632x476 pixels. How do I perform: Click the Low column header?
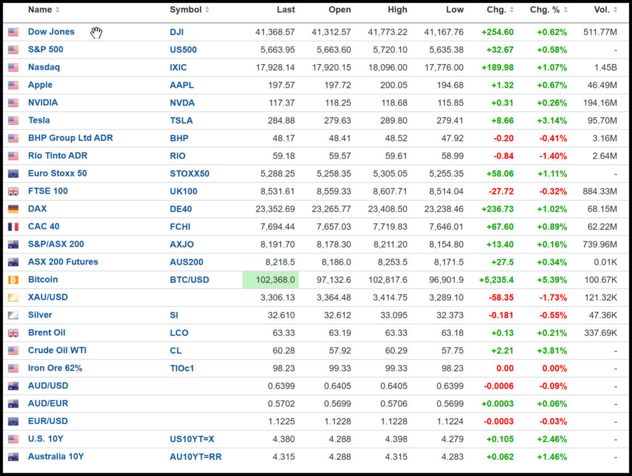tap(455, 10)
